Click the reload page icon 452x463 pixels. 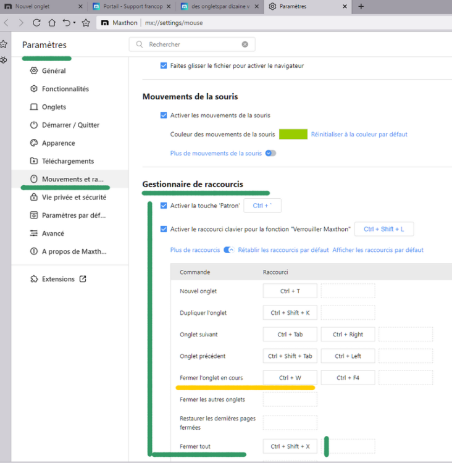pos(36,23)
